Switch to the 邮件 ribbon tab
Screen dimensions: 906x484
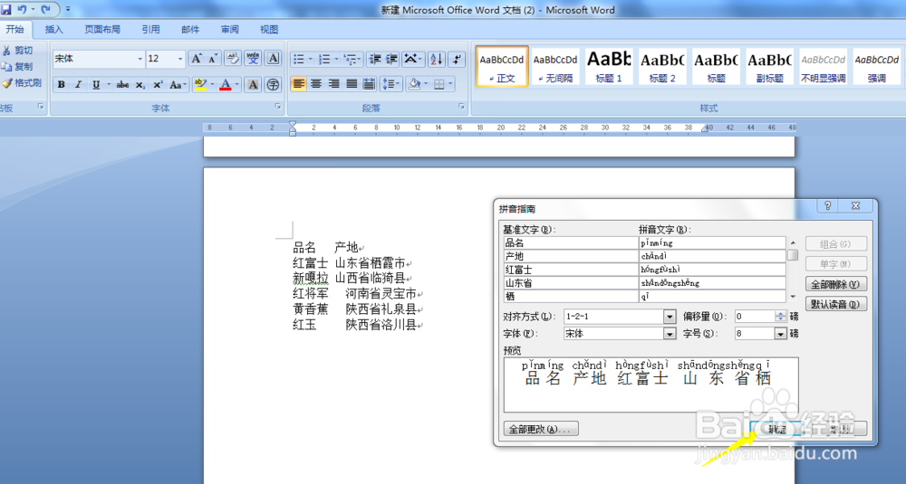[x=190, y=30]
